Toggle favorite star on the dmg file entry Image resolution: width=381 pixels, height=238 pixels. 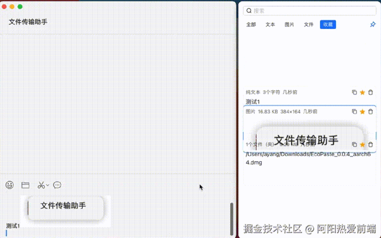click(362, 145)
